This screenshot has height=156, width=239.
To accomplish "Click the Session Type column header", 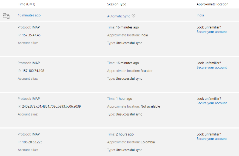I will click(116, 4).
